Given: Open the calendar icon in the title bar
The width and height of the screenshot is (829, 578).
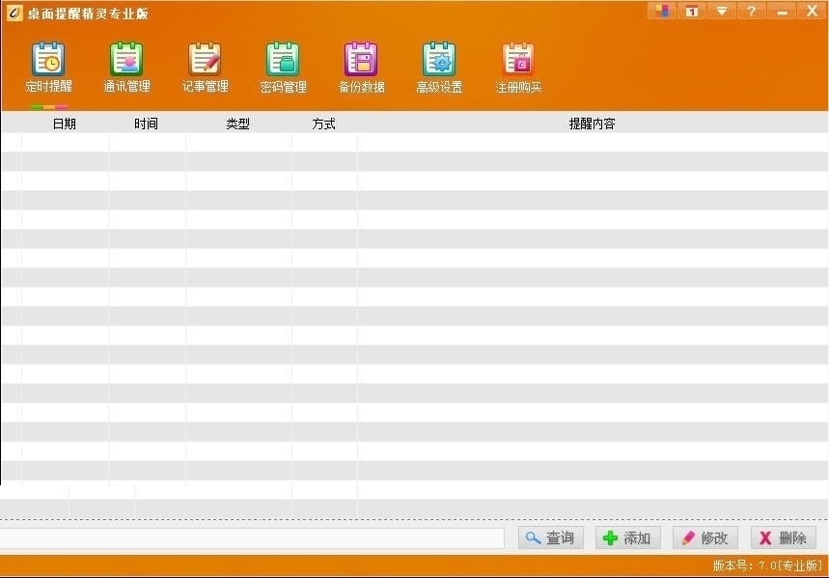Looking at the screenshot, I should (x=691, y=12).
